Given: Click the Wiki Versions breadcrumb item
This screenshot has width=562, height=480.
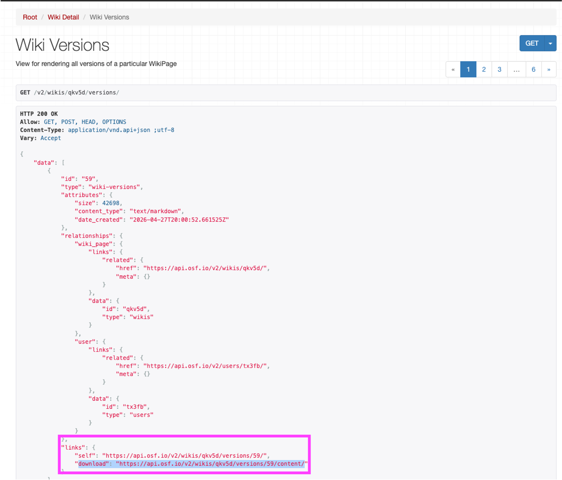Looking at the screenshot, I should click(x=109, y=17).
